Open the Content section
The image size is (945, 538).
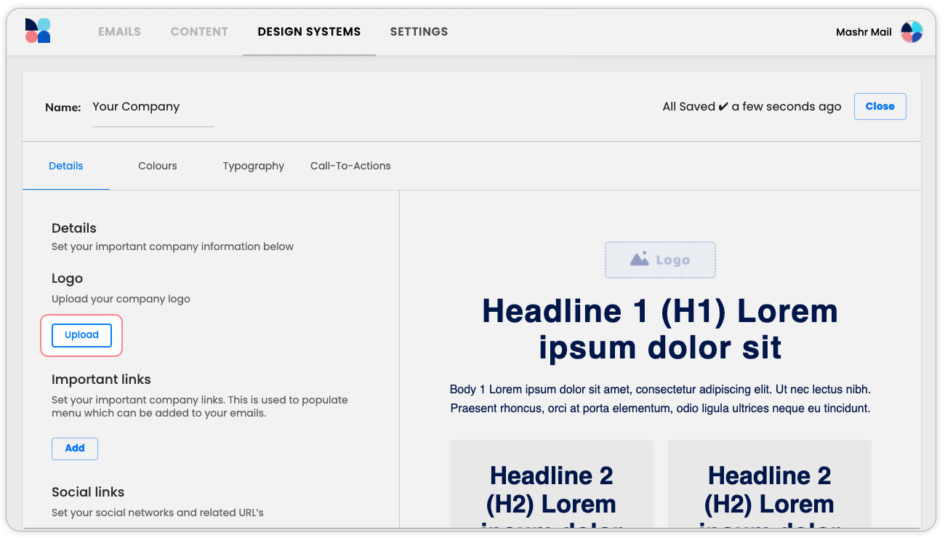pyautogui.click(x=199, y=32)
